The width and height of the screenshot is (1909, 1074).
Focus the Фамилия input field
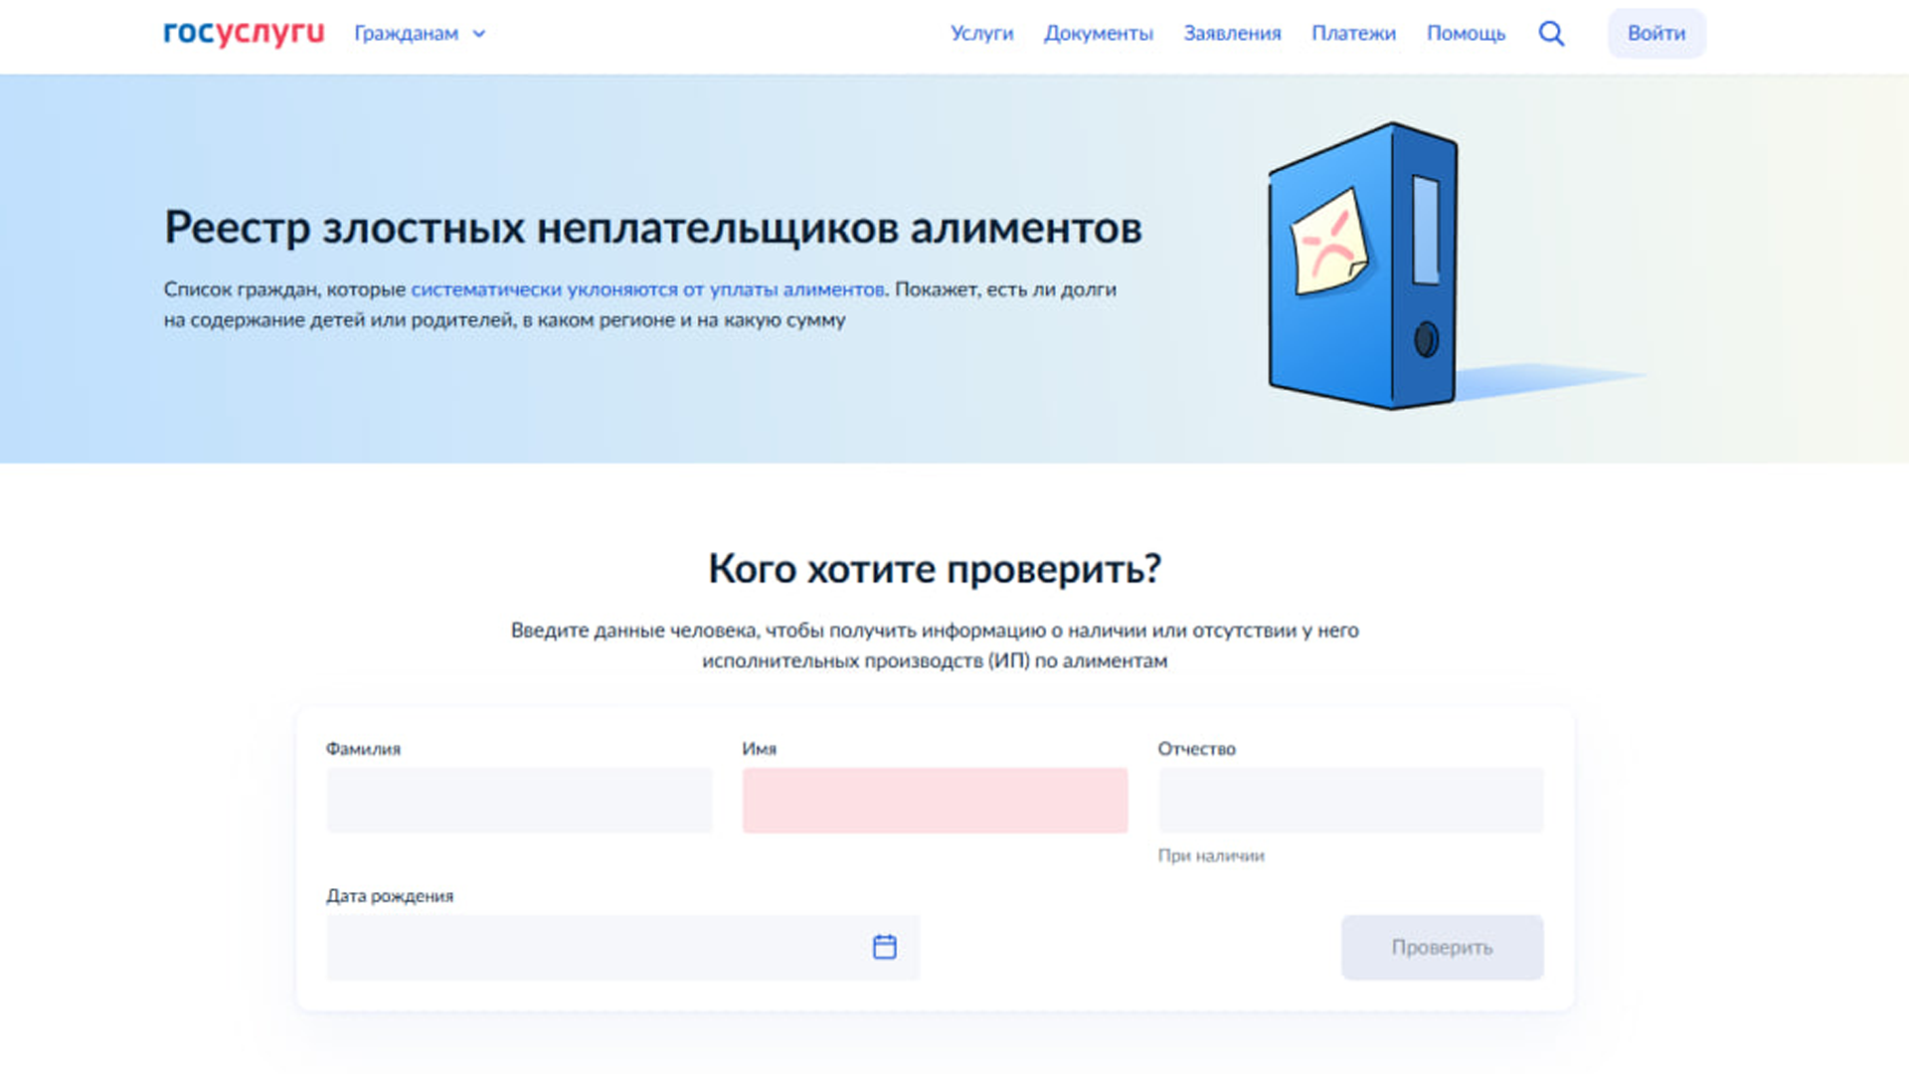(x=519, y=800)
